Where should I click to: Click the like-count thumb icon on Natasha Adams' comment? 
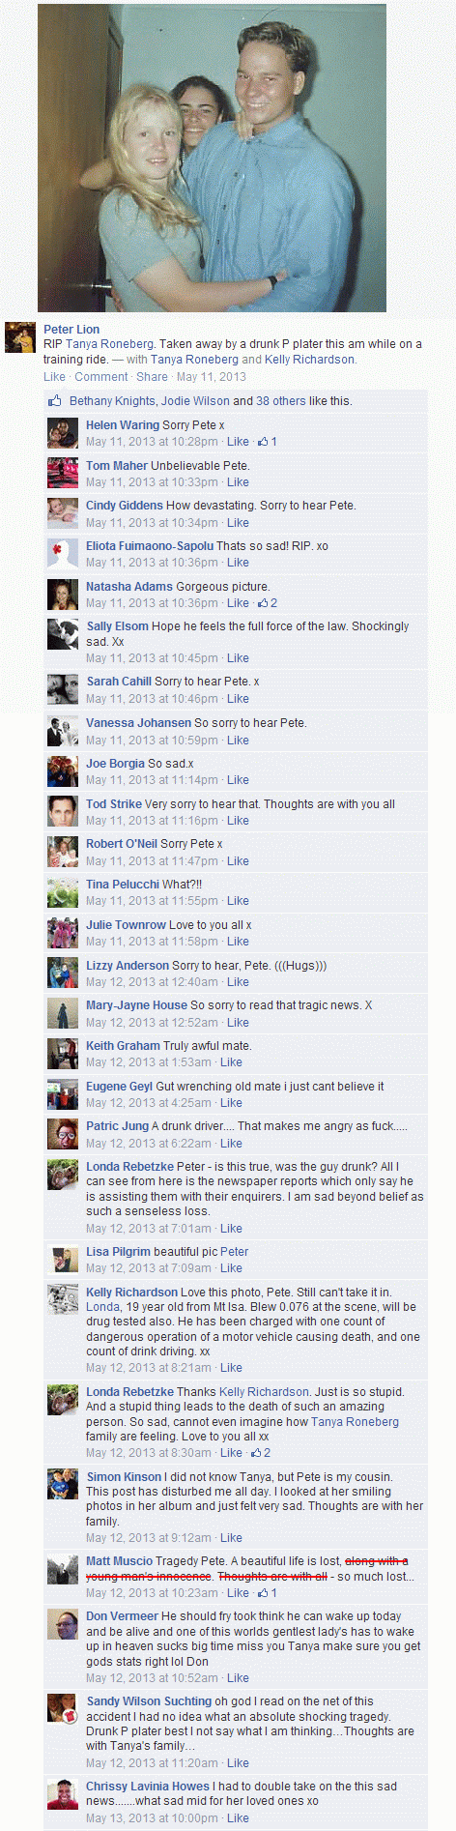coord(262,603)
